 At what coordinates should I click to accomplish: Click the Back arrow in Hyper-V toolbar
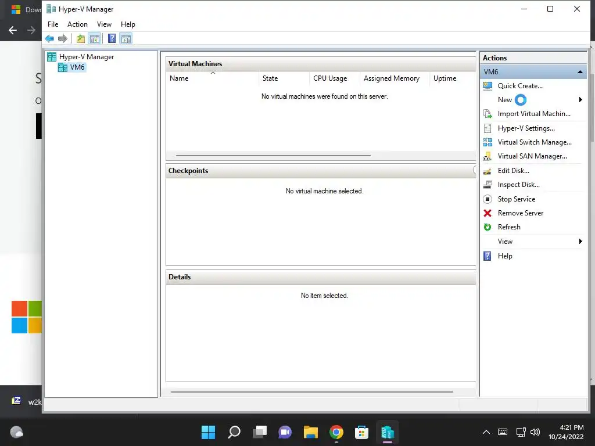tap(49, 38)
